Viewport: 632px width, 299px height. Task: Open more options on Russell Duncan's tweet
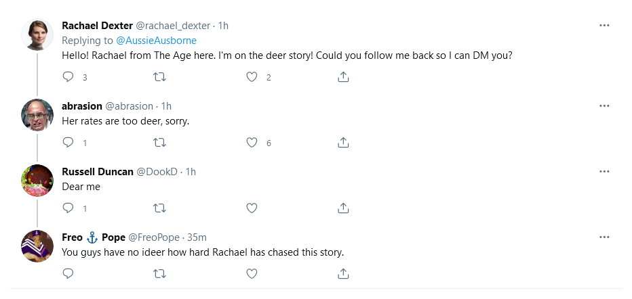pos(604,171)
